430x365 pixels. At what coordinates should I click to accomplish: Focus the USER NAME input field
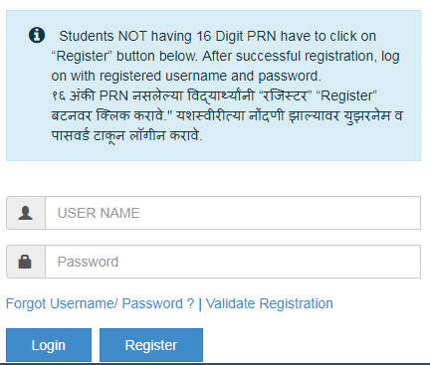click(x=233, y=213)
